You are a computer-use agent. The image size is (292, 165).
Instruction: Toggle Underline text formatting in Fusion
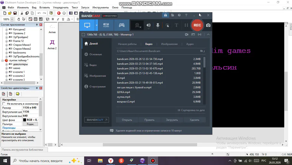(x=63, y=19)
